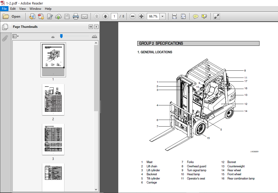Image resolution: width=278 pixels, height=193 pixels.
Task: Send file by email envelope icon
Action: pyautogui.click(x=84, y=16)
